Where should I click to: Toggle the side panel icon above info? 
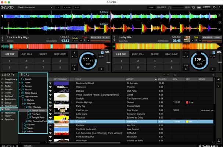pyautogui.click(x=219, y=79)
